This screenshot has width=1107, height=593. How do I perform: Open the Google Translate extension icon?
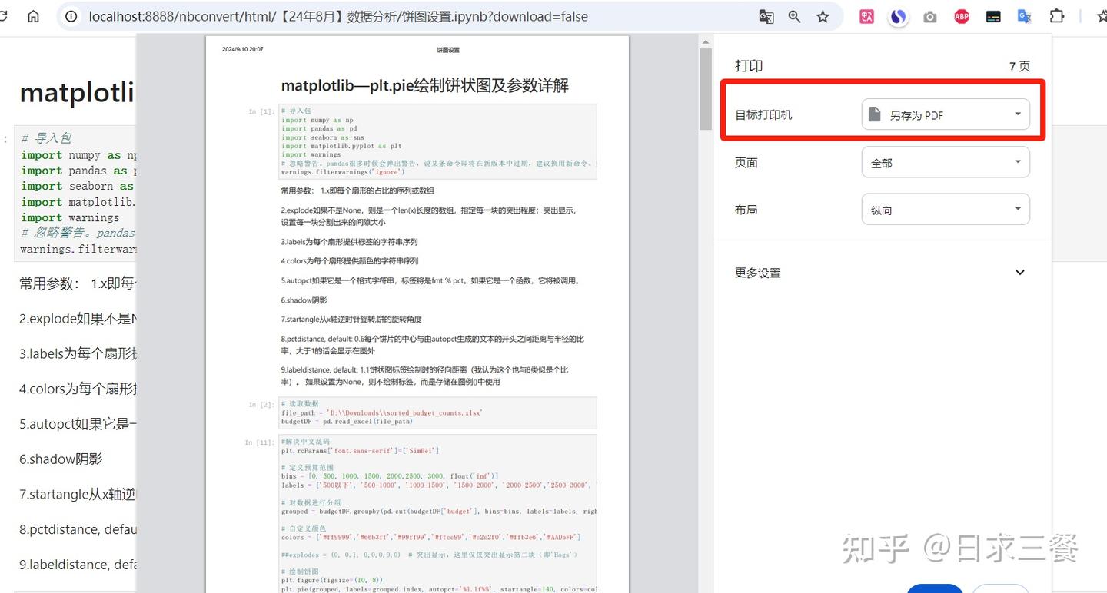click(1024, 16)
